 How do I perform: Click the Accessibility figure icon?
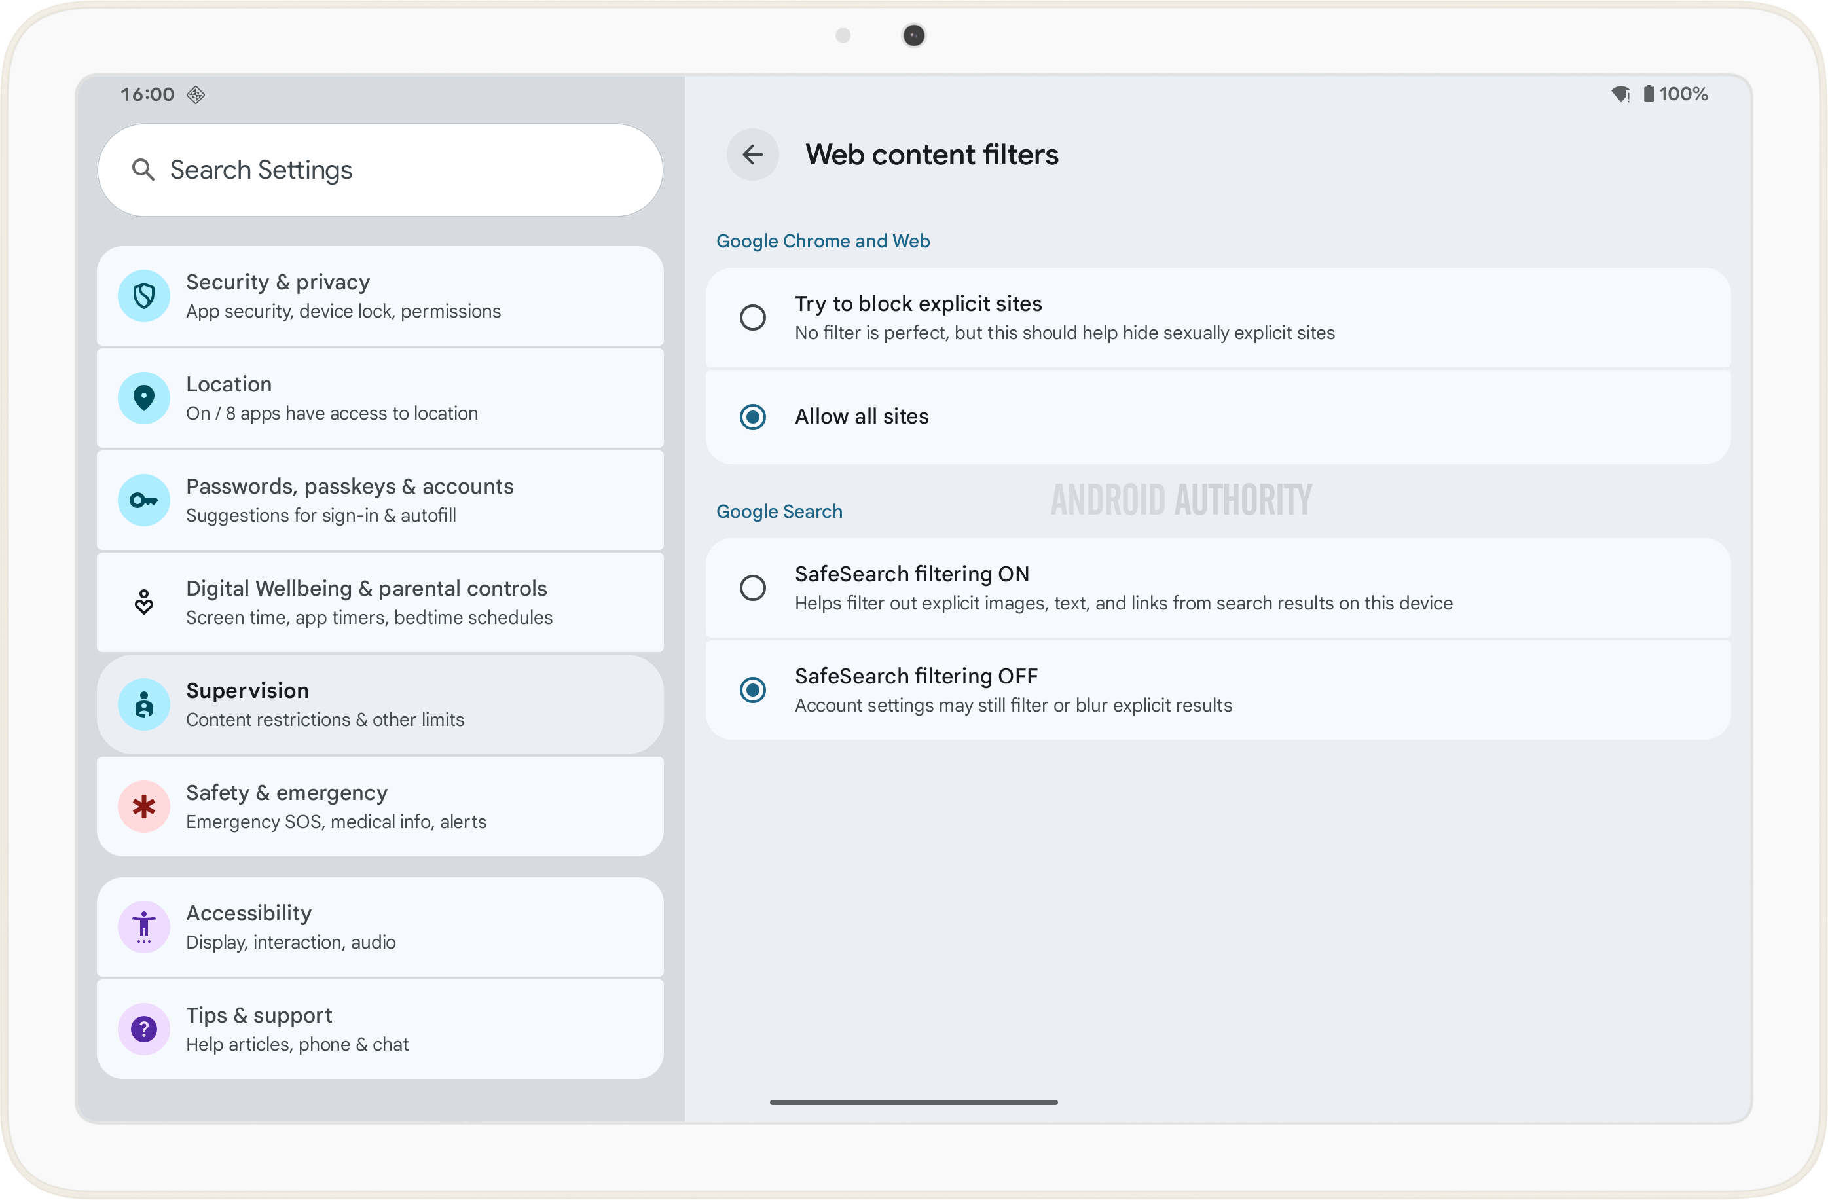pos(143,927)
